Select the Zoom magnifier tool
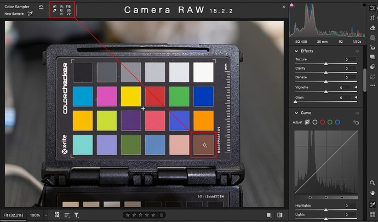The height and width of the screenshot is (222, 378). [x=373, y=183]
